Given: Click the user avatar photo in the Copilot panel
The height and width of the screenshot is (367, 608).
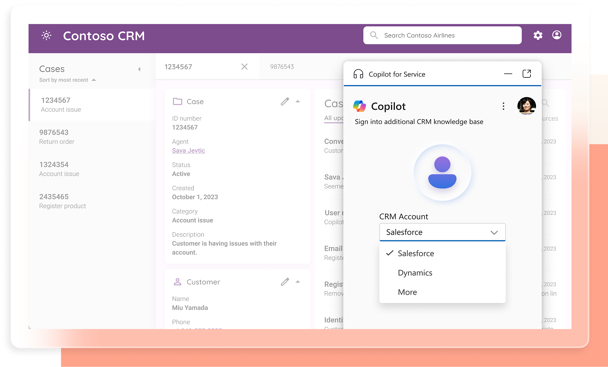Looking at the screenshot, I should point(527,106).
